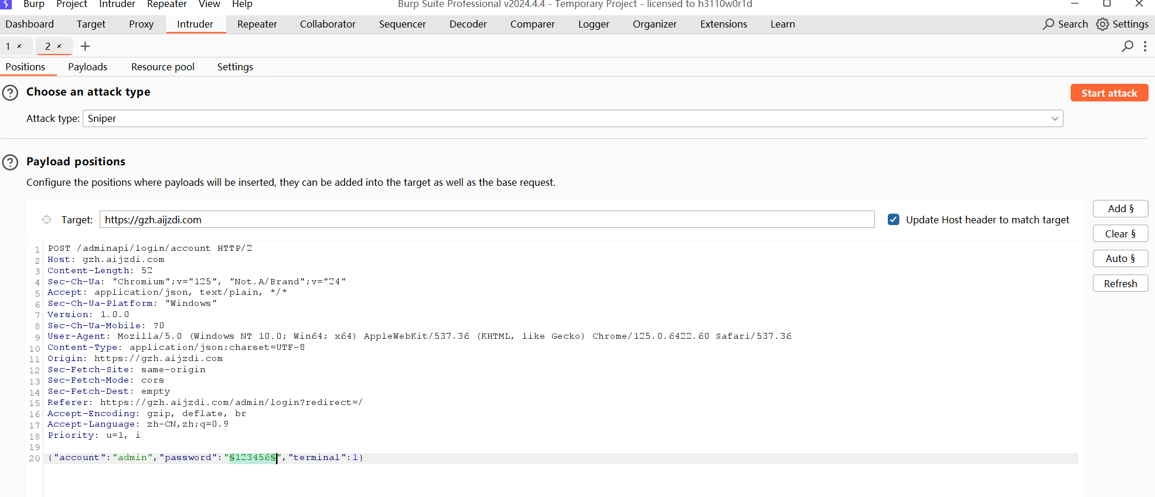Open the three-dot options menu
This screenshot has width=1155, height=497.
point(1145,46)
